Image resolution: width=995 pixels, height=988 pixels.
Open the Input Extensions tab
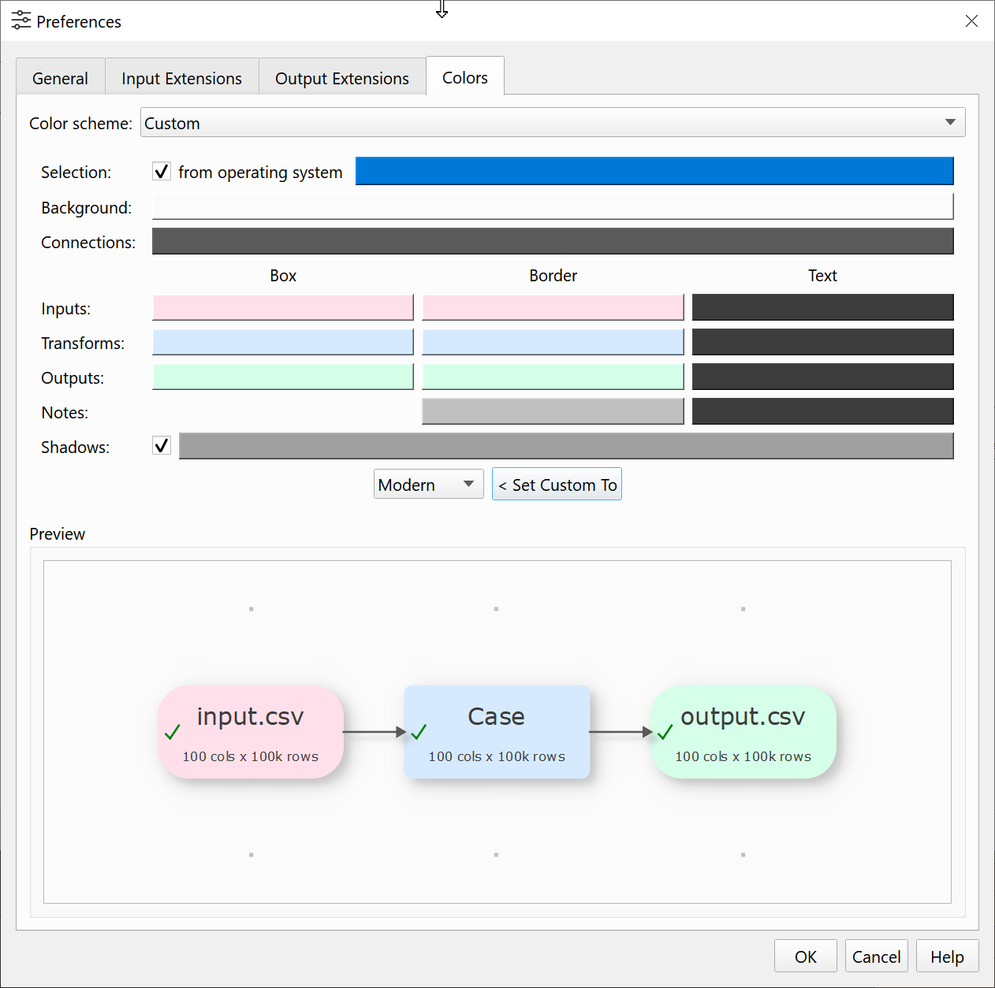click(x=181, y=79)
